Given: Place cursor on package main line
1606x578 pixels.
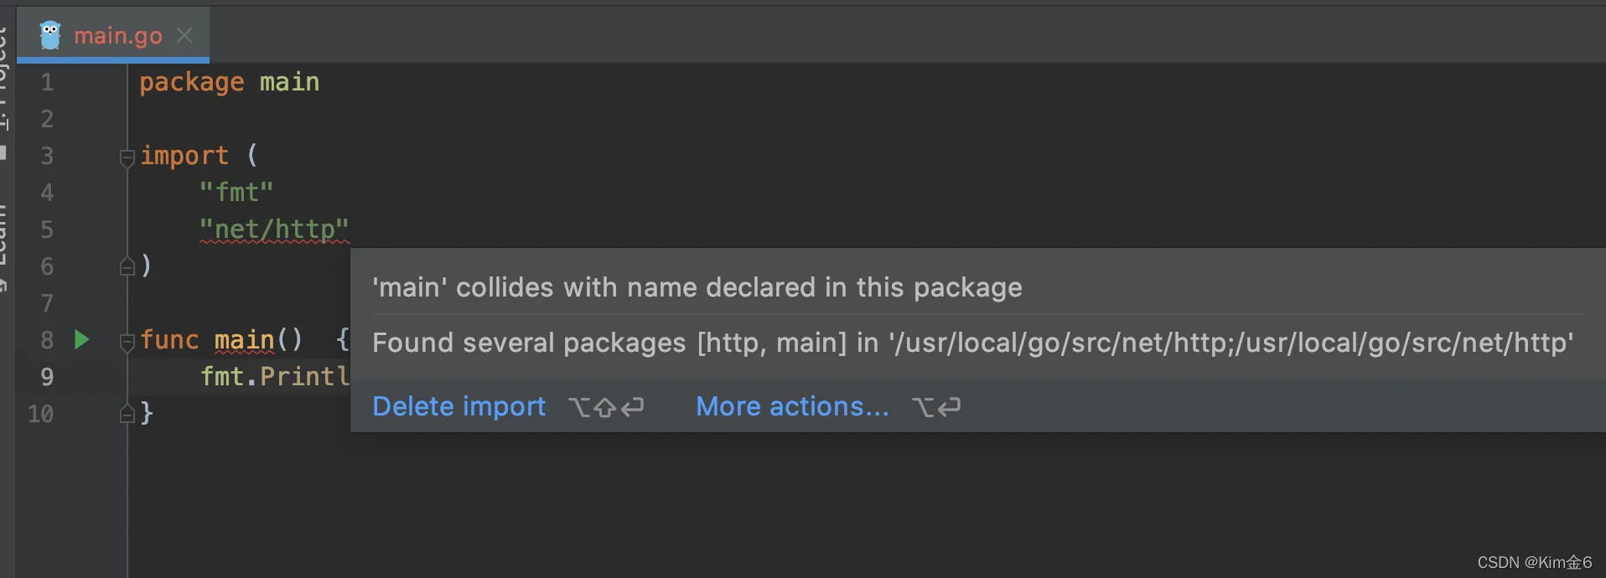Looking at the screenshot, I should 229,82.
